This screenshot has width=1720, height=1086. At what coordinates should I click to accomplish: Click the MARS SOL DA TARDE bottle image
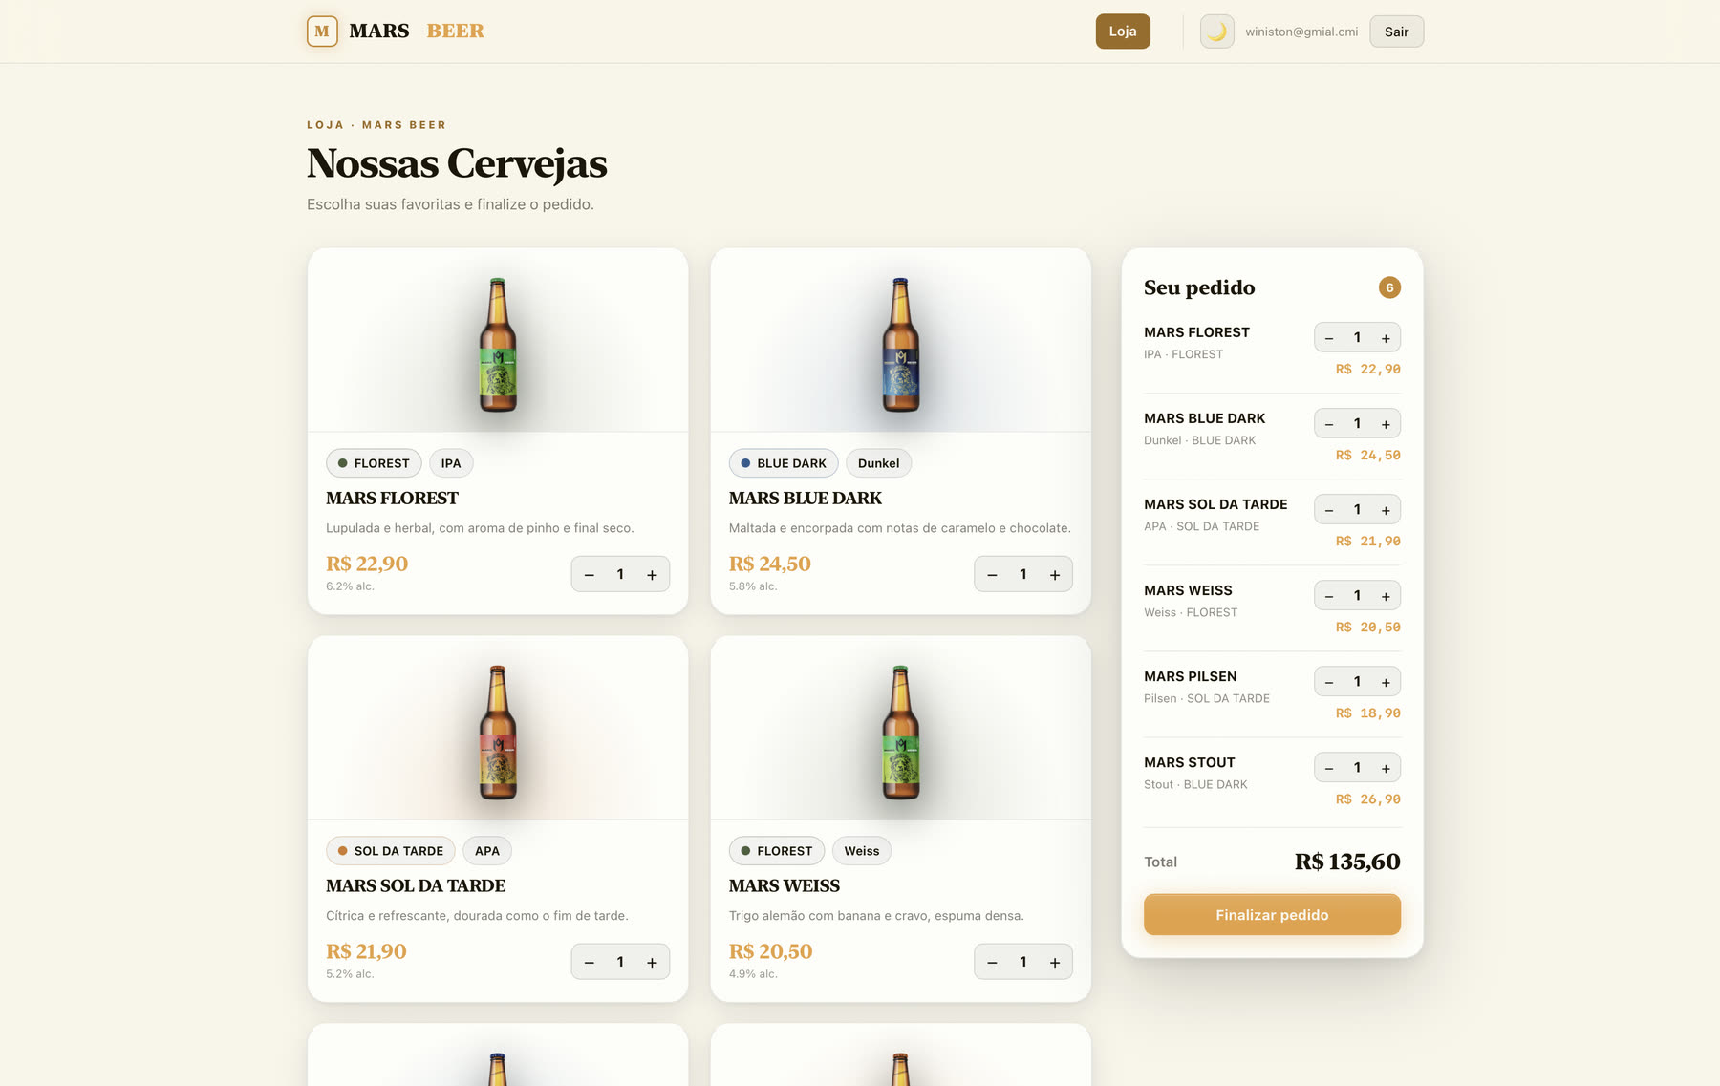coord(498,733)
